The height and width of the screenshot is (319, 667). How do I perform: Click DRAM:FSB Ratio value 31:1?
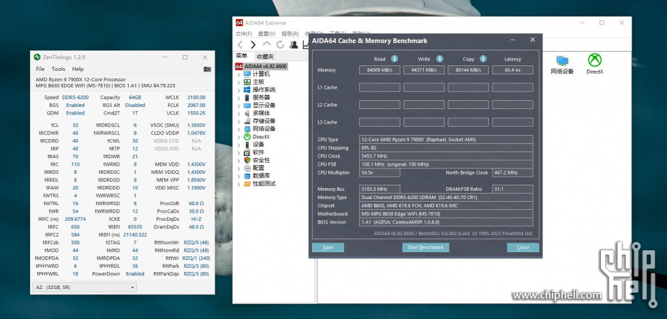[x=512, y=189]
